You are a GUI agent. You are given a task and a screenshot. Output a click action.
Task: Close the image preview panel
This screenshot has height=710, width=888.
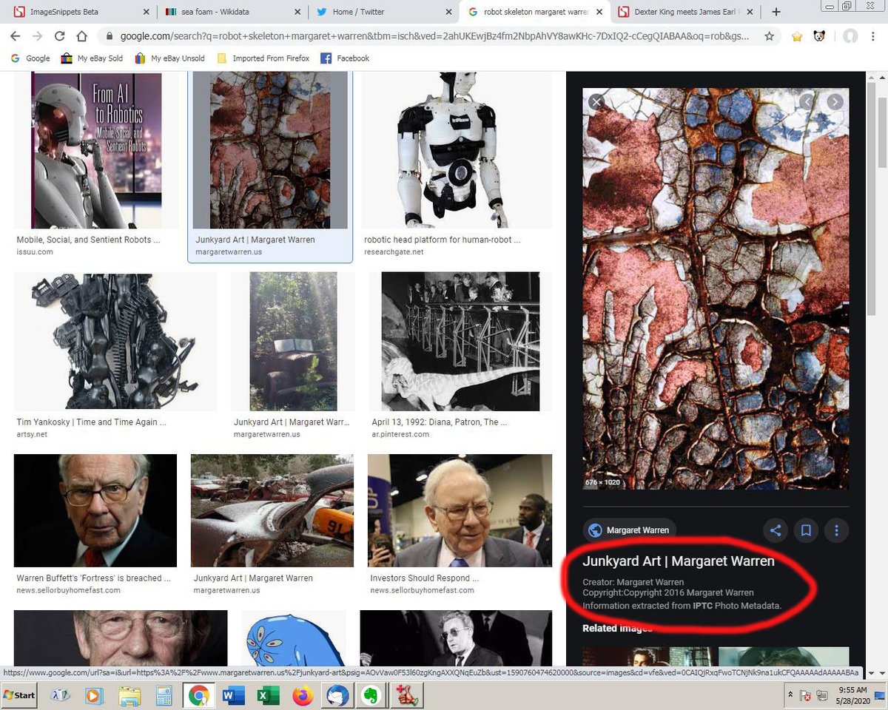(x=596, y=101)
